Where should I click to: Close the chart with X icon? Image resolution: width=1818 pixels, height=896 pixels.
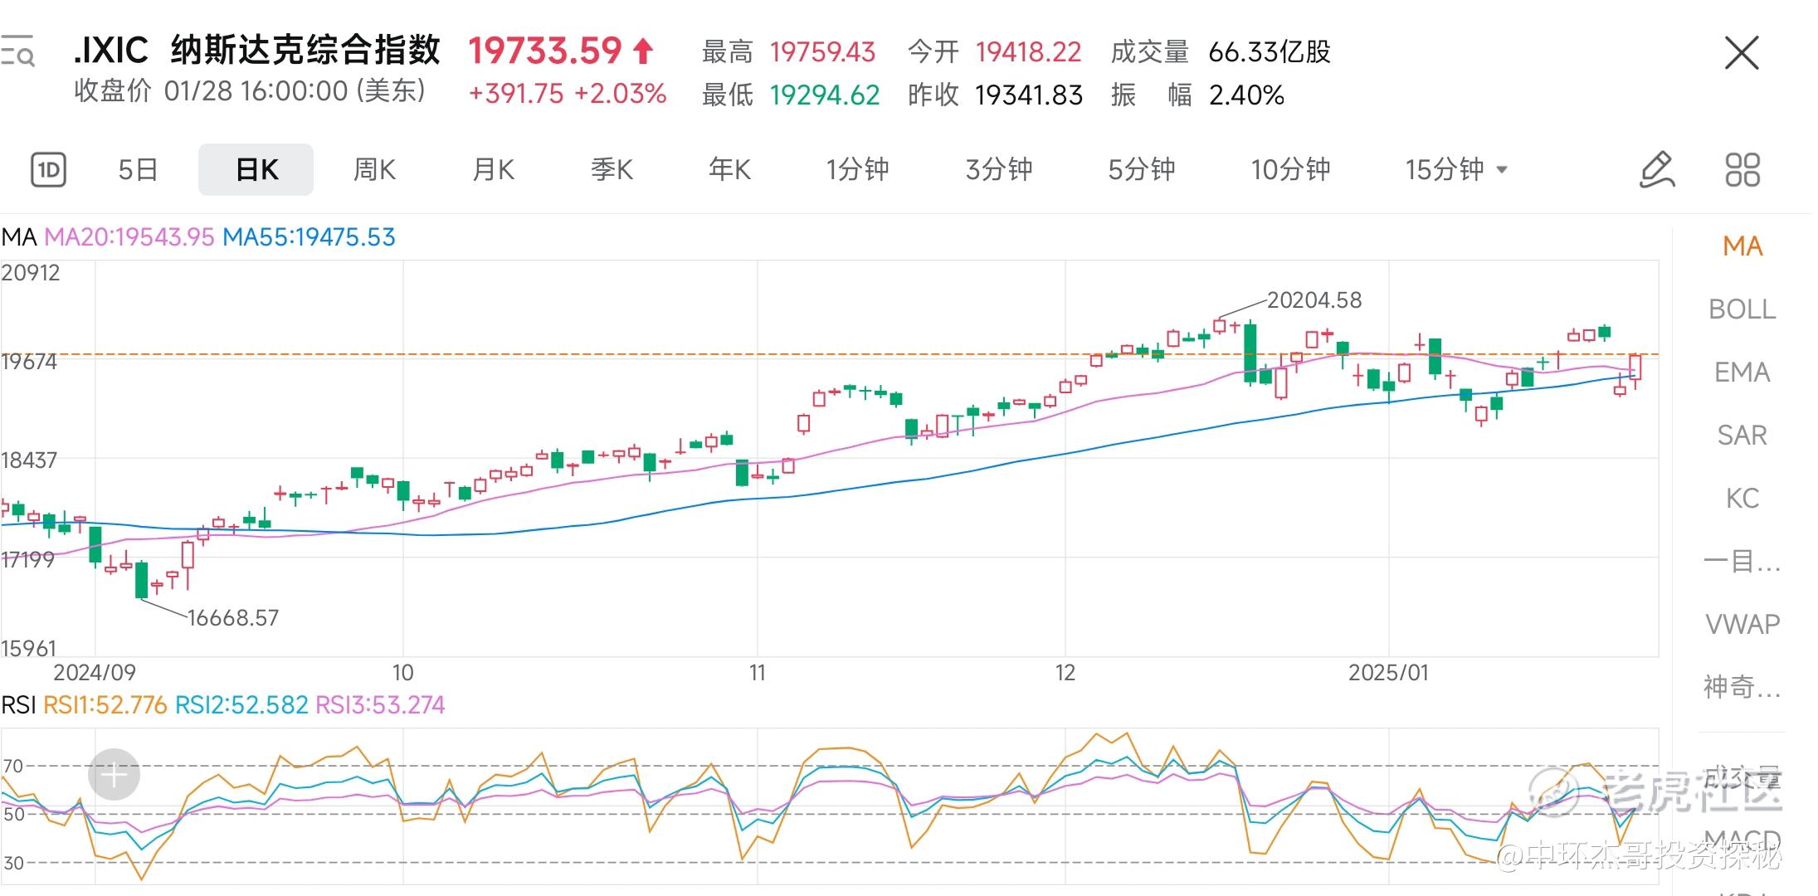[1742, 53]
